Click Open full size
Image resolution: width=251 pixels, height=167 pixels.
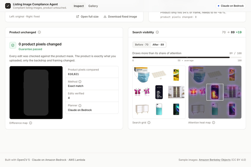[x=87, y=16]
